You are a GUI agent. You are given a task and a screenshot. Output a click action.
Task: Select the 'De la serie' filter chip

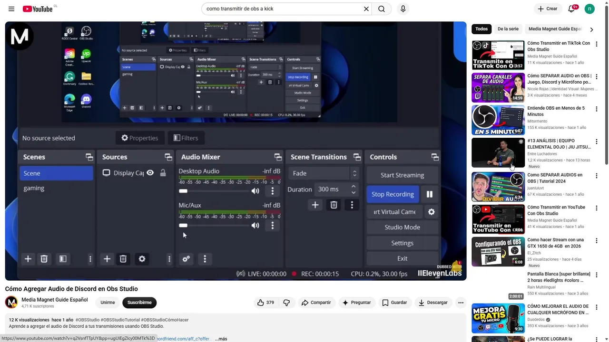point(508,29)
